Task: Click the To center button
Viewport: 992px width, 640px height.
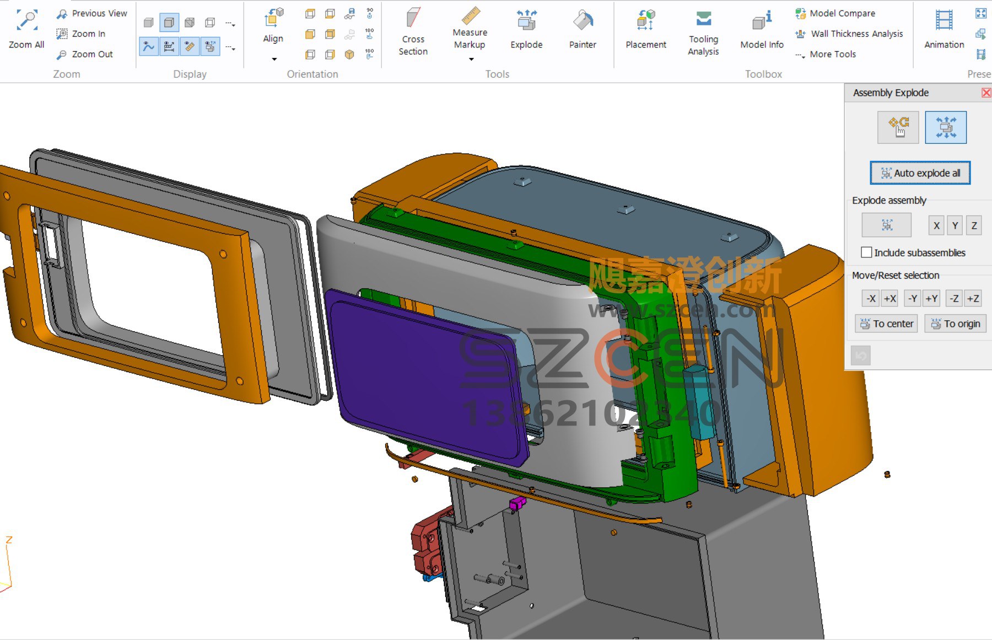Action: [x=886, y=324]
